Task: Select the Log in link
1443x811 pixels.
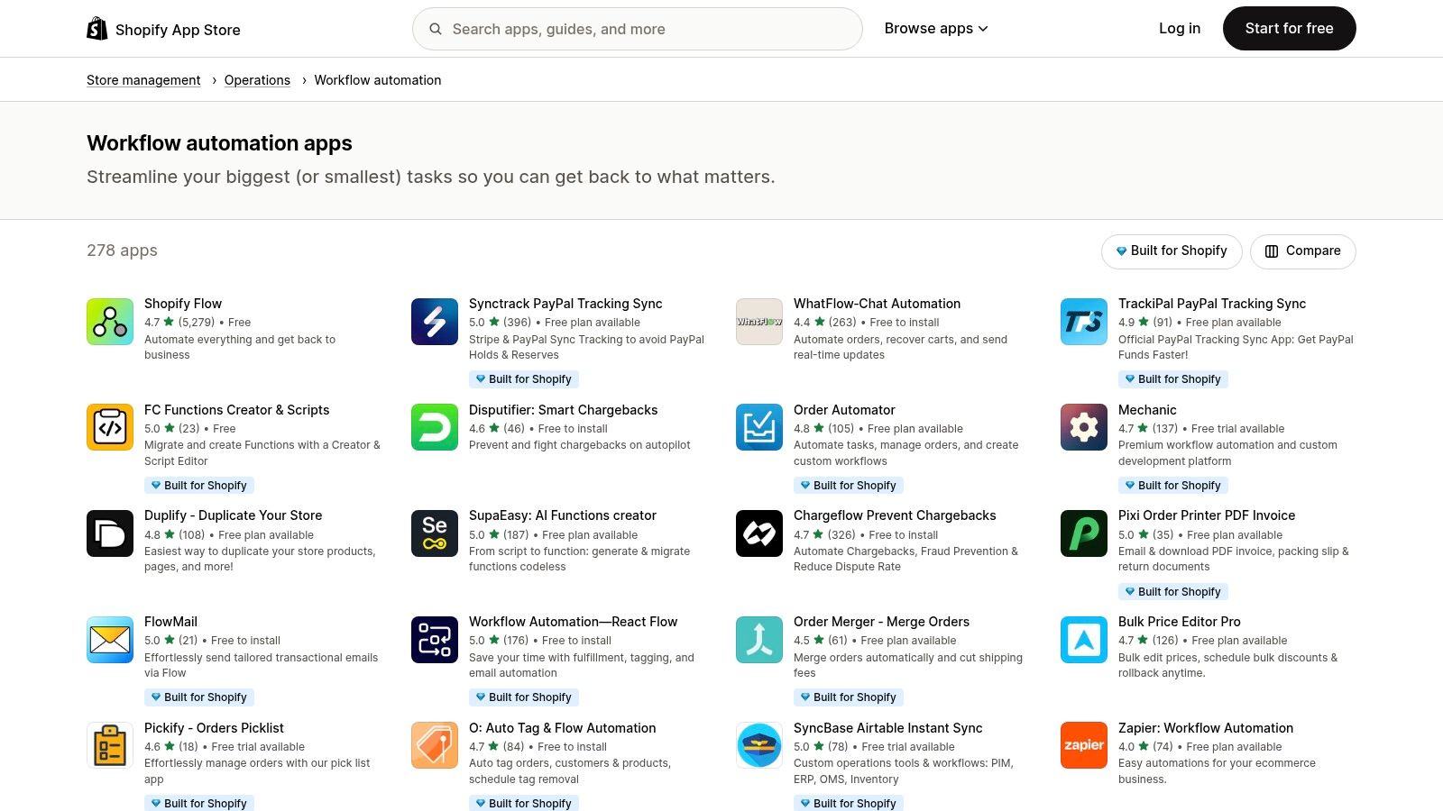Action: click(1179, 28)
